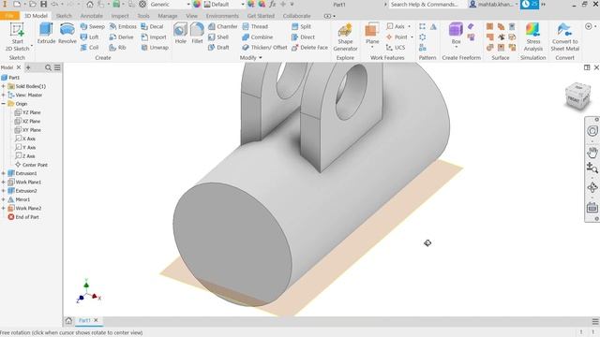Select the Unwrap tool
The image size is (600, 337).
[155, 48]
